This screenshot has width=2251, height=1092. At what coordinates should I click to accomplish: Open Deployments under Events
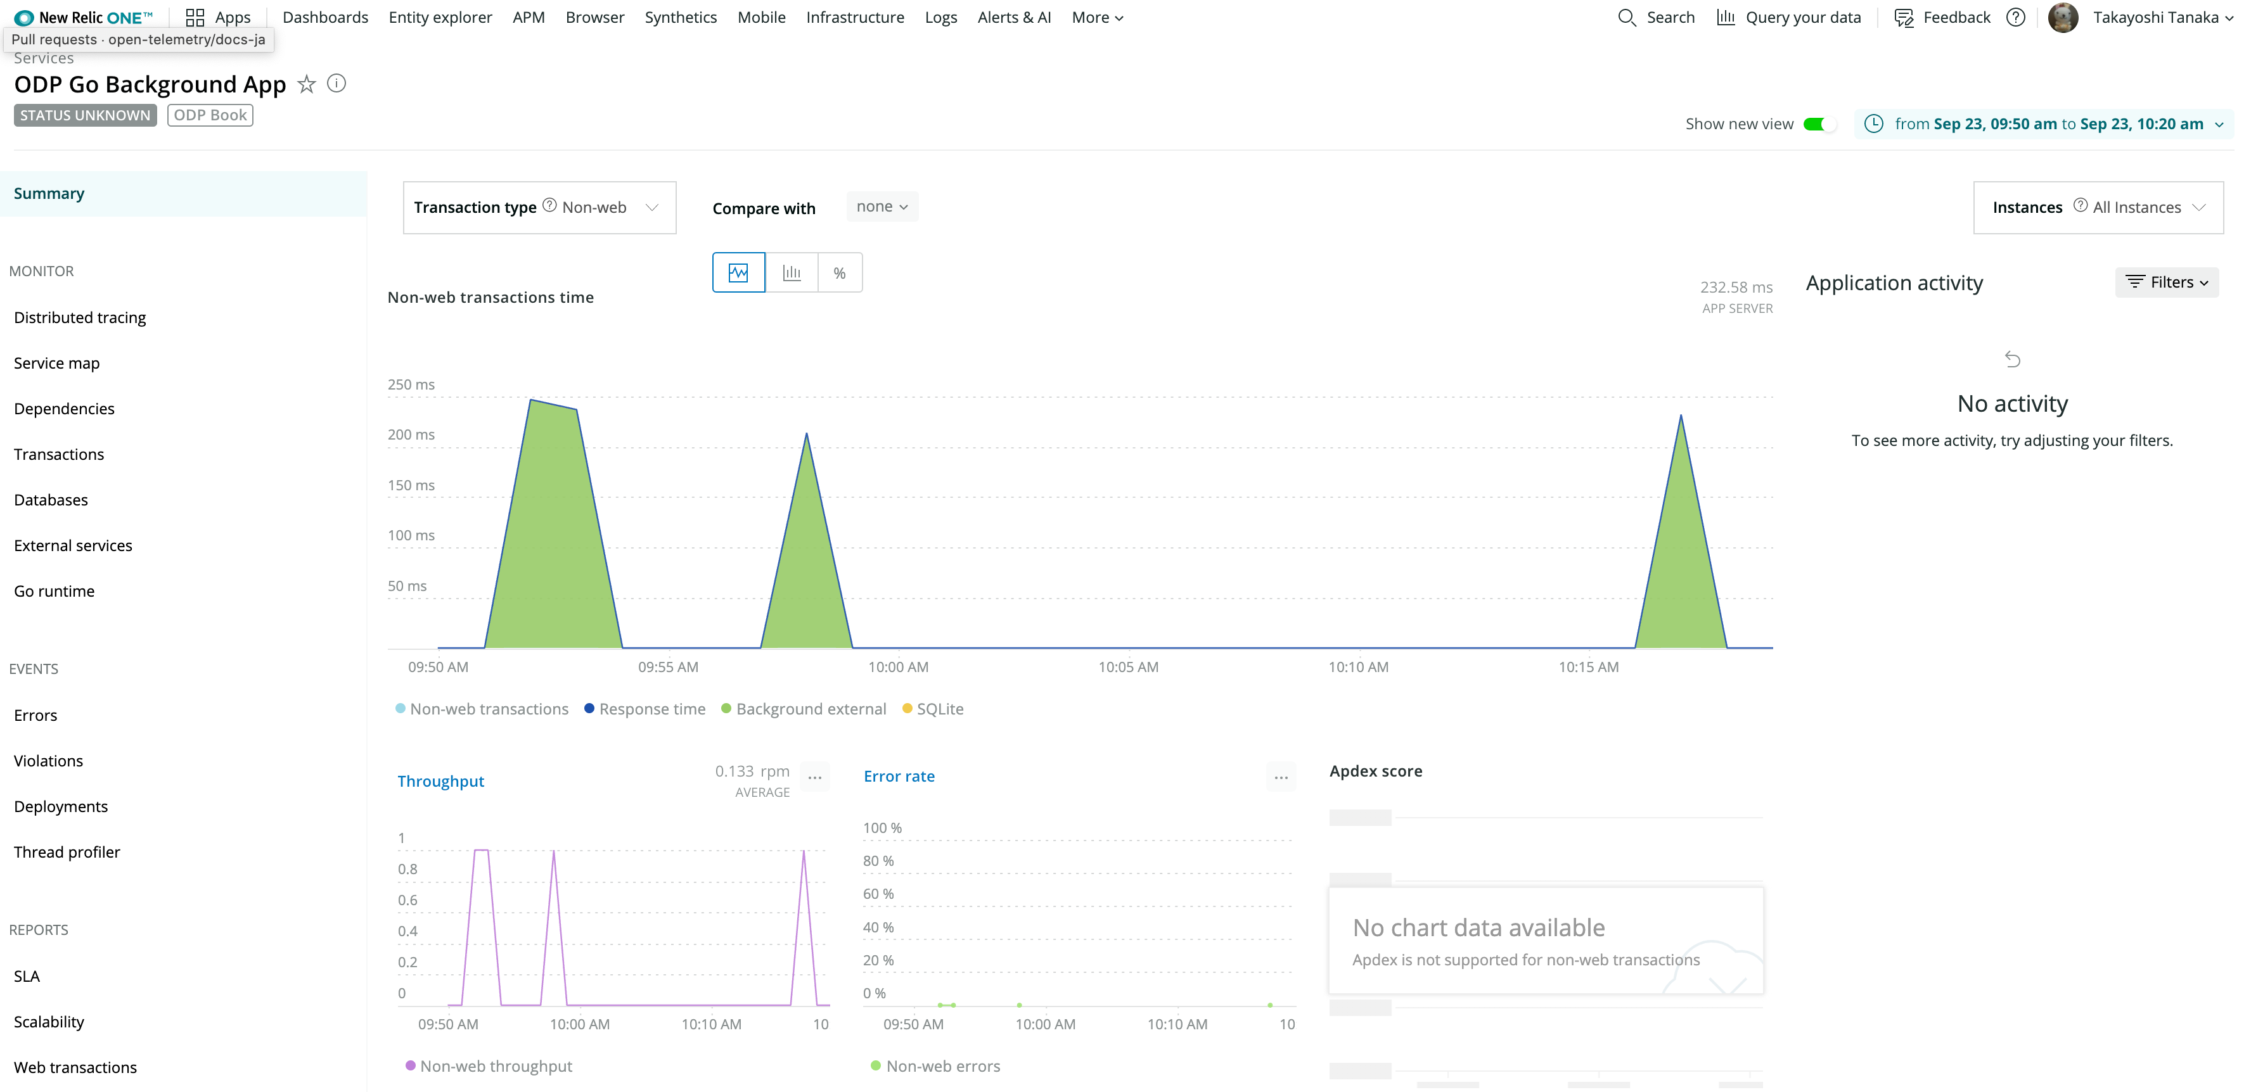(60, 806)
